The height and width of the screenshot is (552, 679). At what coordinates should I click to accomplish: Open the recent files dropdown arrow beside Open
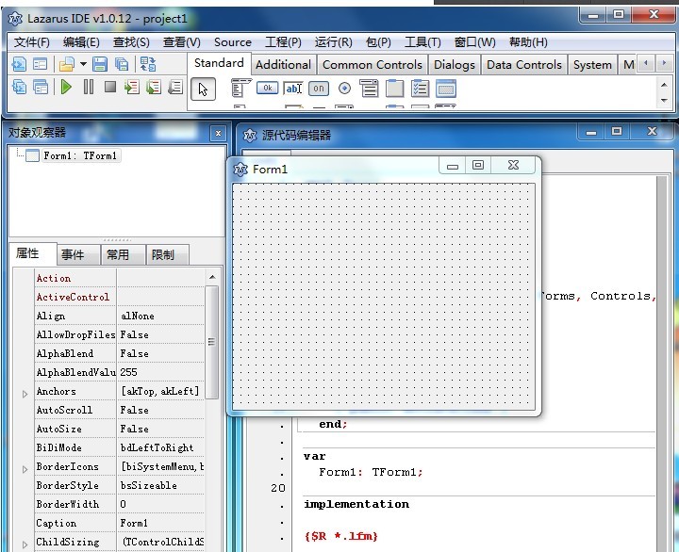[x=83, y=64]
